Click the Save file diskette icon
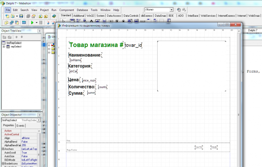Screen dimensions: 262x167 point(21,16)
